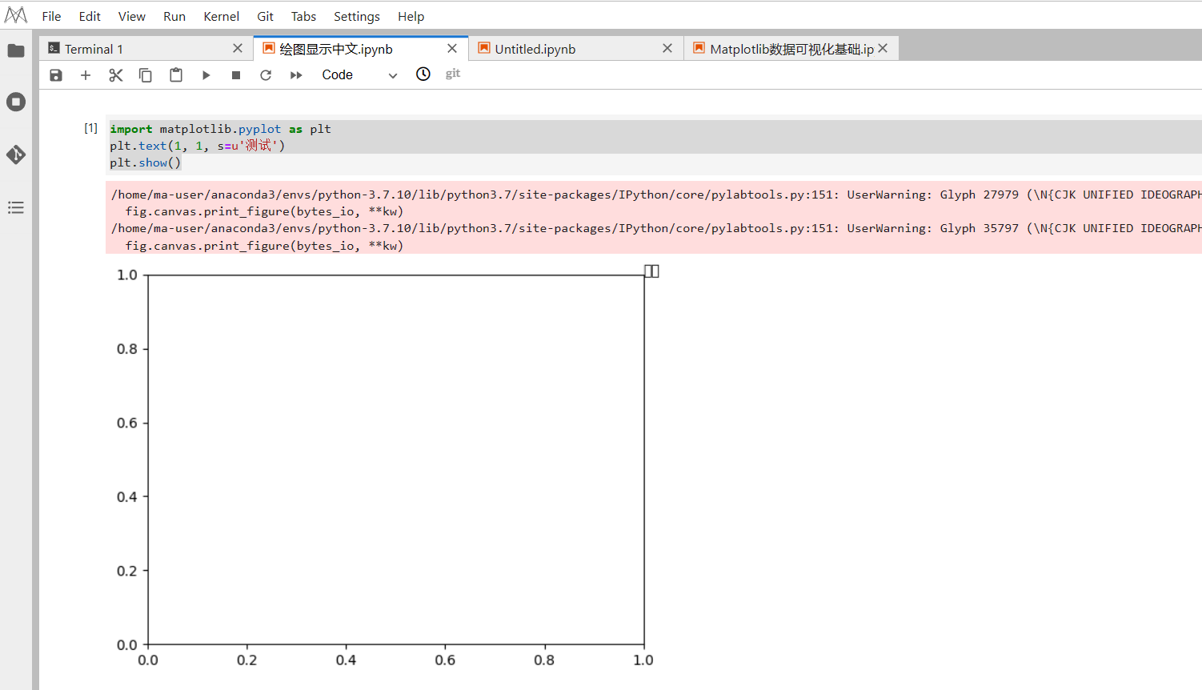This screenshot has width=1202, height=690.
Task: Open the Settings menu
Action: pos(357,16)
